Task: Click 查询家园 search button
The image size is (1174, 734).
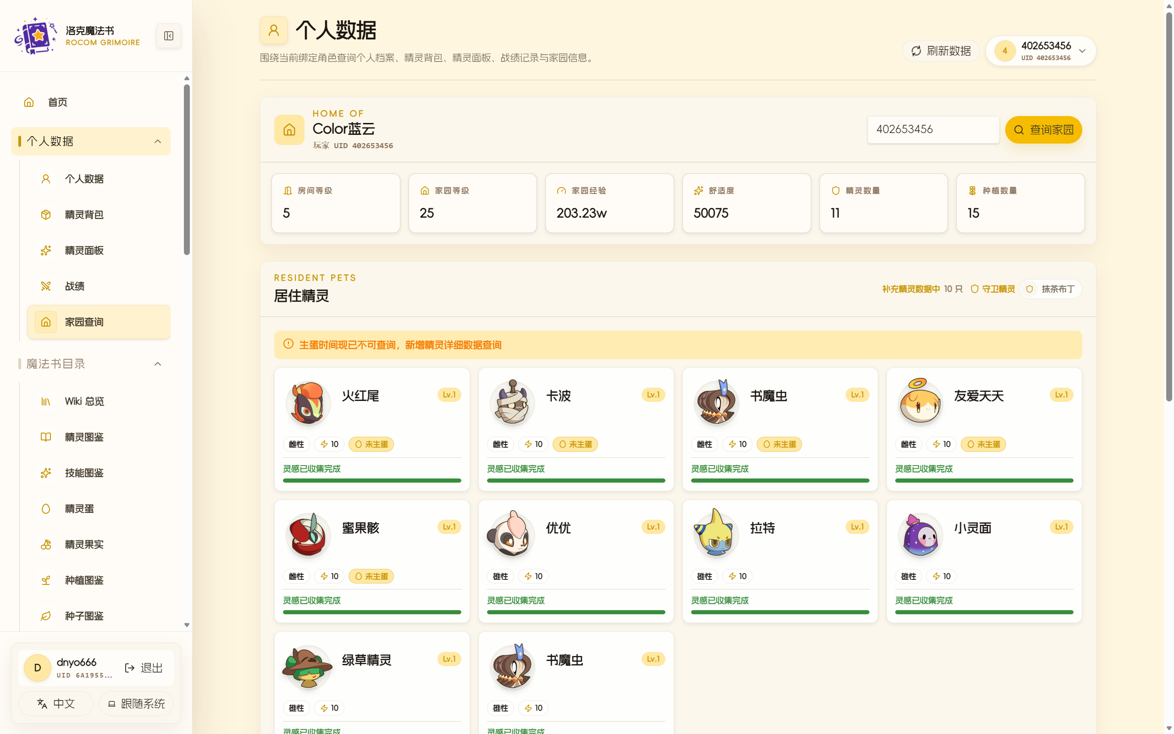Action: click(x=1043, y=130)
